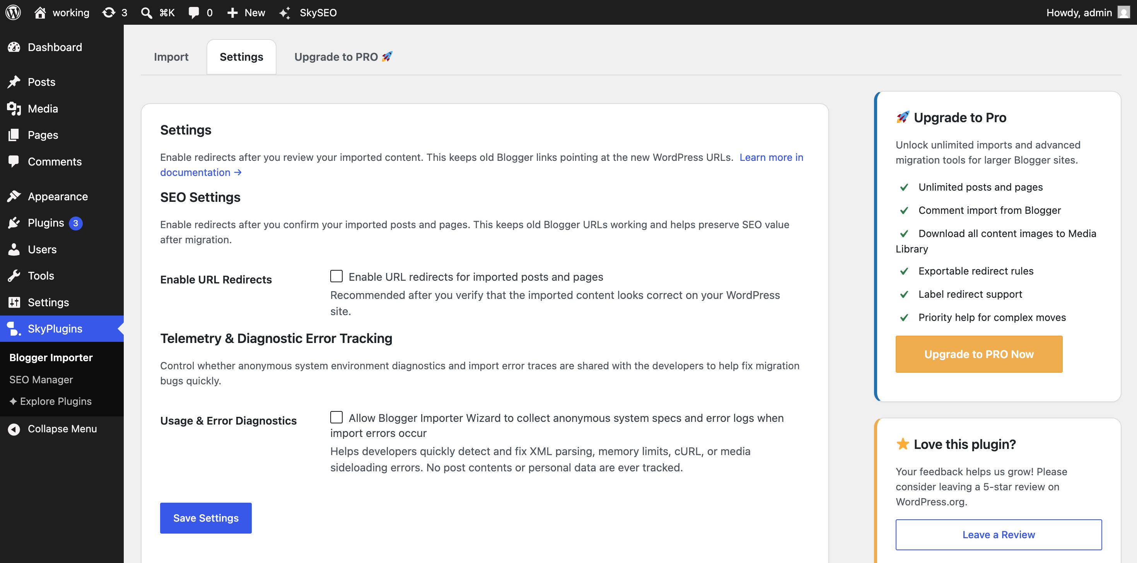Click the Plugins plug icon
Viewport: 1137px width, 563px height.
(14, 222)
